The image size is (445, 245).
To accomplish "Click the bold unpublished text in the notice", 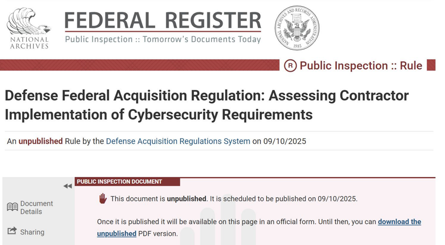I will [187, 199].
